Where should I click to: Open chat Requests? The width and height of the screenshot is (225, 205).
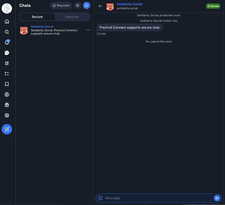pos(61,5)
